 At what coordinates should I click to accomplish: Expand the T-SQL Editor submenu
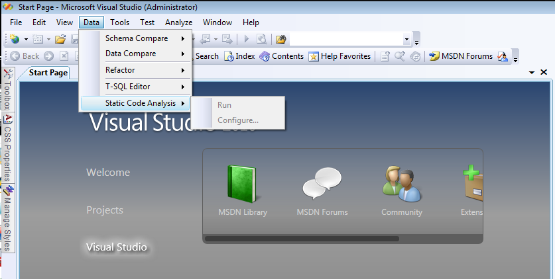(135, 87)
